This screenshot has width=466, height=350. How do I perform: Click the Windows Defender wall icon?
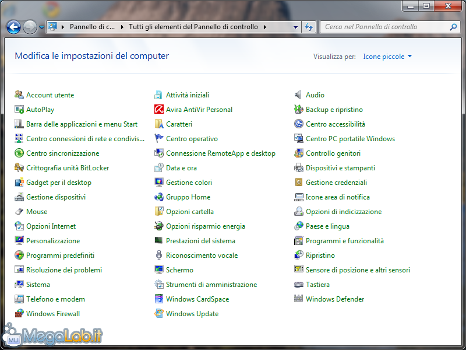(x=298, y=299)
